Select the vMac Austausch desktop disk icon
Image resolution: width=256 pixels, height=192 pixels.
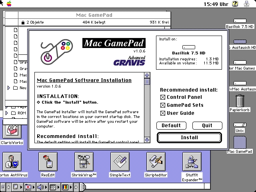click(240, 83)
